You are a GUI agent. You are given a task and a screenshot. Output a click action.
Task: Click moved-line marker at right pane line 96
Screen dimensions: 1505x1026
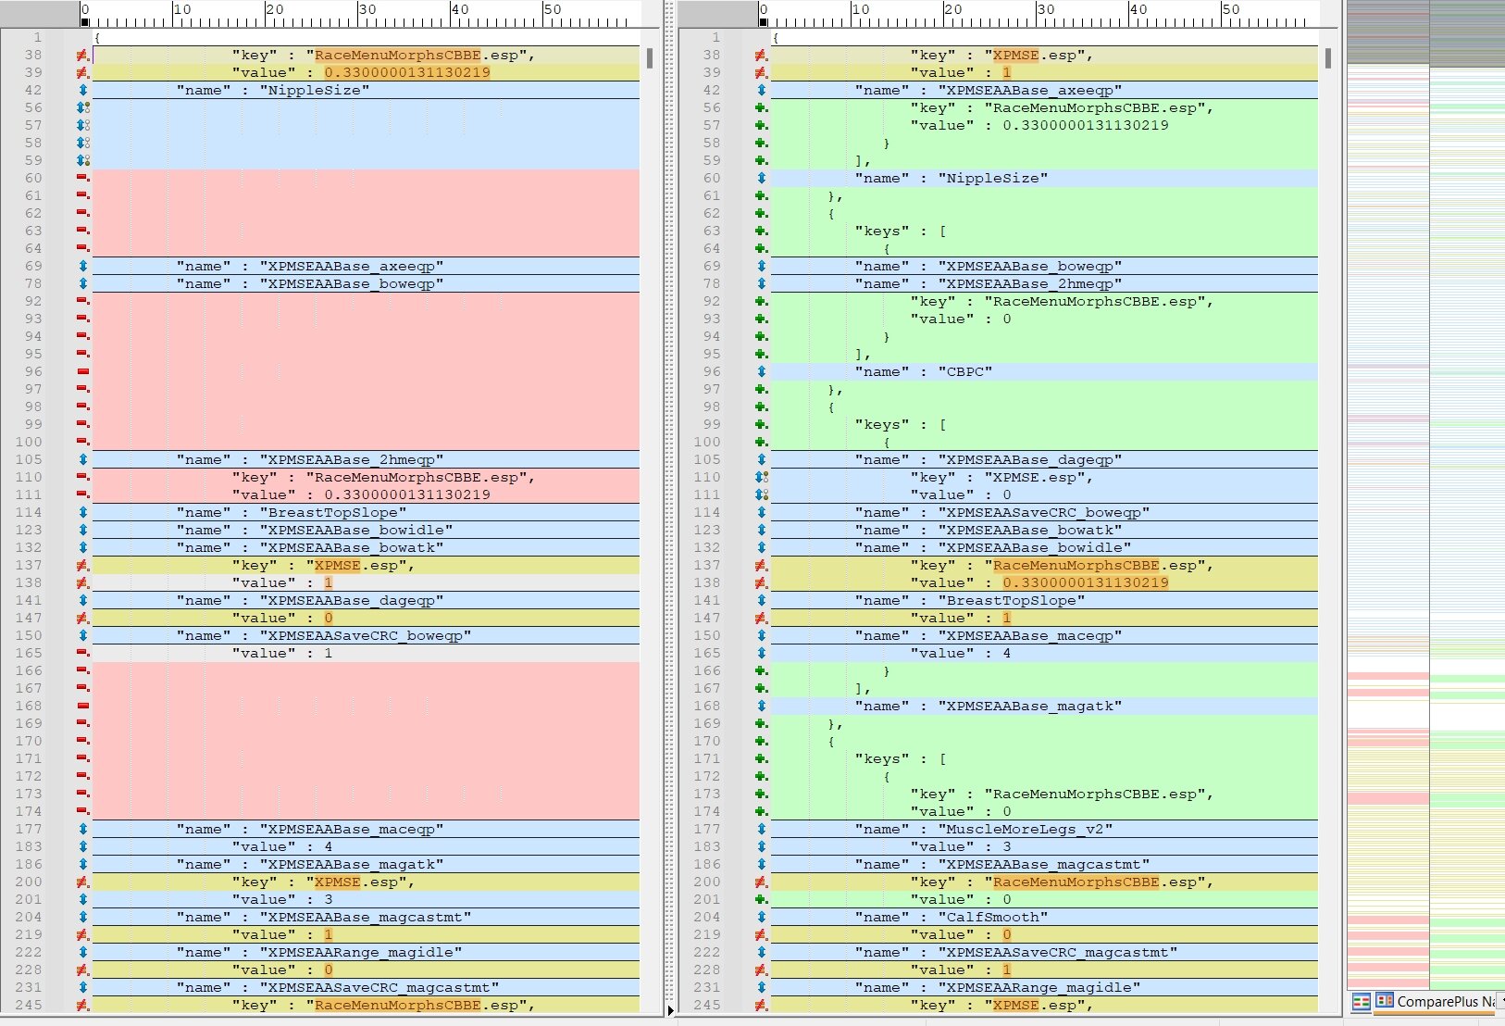point(761,372)
